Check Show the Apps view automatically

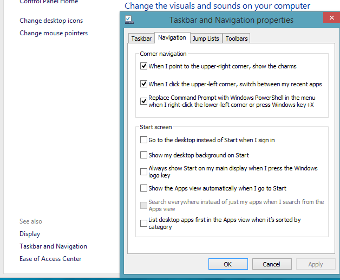point(144,188)
